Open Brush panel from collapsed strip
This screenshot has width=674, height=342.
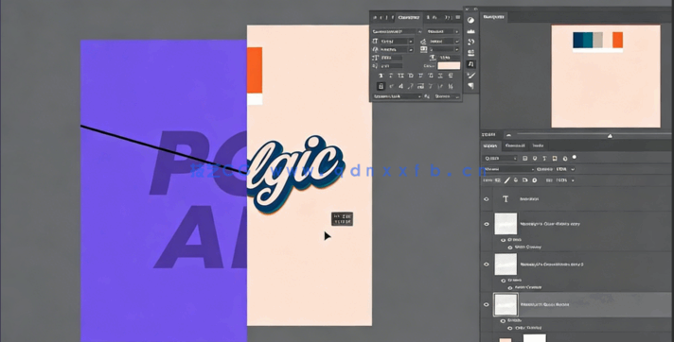(x=470, y=75)
